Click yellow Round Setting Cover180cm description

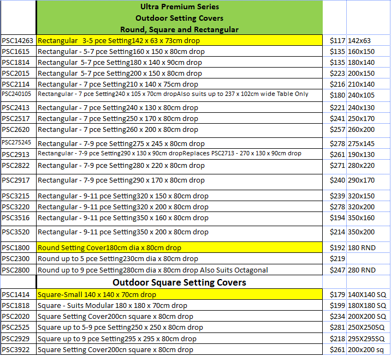point(180,247)
